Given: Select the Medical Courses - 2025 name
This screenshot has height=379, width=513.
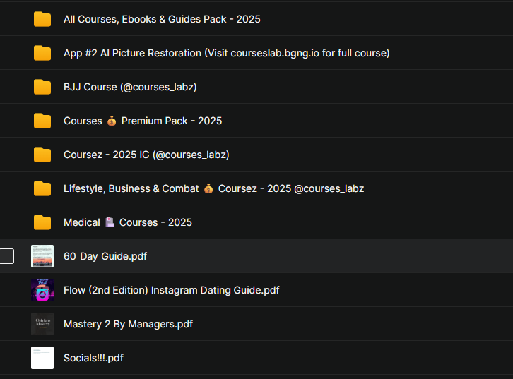Looking at the screenshot, I should click(x=128, y=222).
